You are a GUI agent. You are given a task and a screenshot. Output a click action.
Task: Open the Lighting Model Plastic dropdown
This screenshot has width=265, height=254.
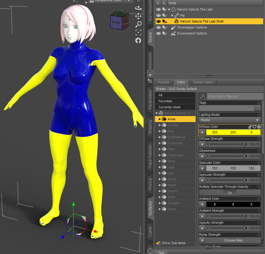[230, 120]
